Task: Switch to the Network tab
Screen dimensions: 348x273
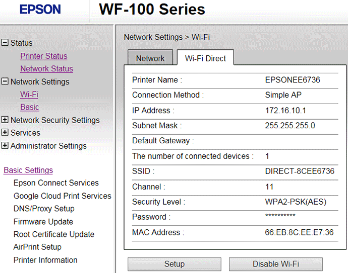Action: click(150, 58)
